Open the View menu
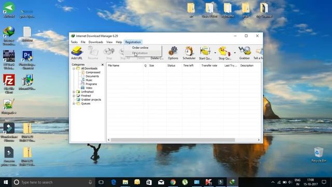The height and width of the screenshot is (187, 332). [109, 42]
